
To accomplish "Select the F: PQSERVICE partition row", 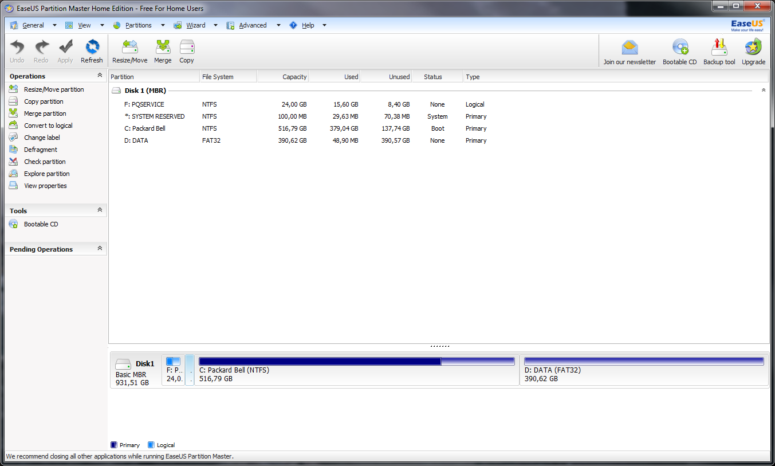I will 438,104.
